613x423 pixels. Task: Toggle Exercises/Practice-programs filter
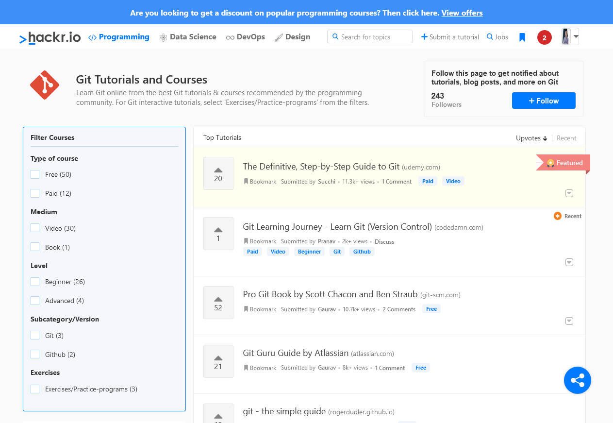point(35,389)
